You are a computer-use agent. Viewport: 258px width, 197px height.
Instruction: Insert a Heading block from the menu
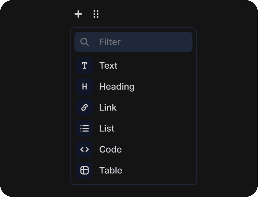pos(133,86)
